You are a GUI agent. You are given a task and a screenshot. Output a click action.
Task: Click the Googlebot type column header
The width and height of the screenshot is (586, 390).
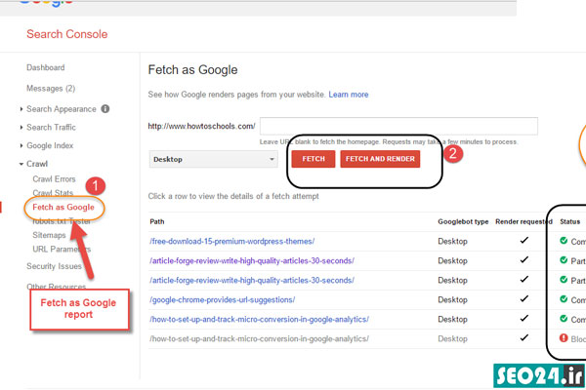(x=463, y=221)
